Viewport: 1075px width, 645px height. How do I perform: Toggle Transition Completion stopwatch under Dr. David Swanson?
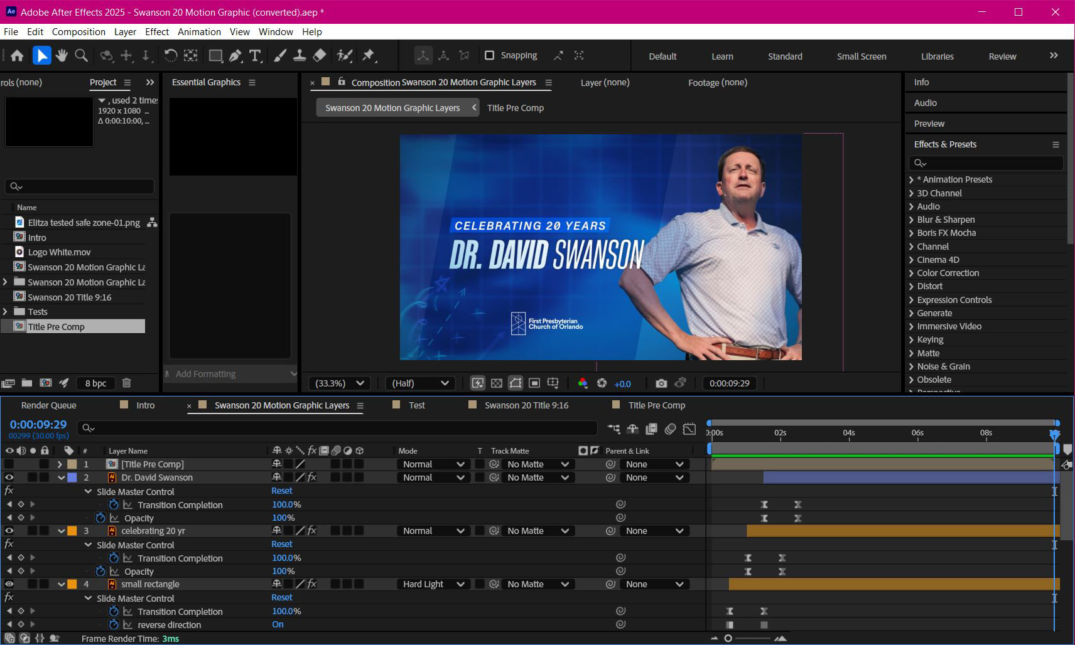114,504
